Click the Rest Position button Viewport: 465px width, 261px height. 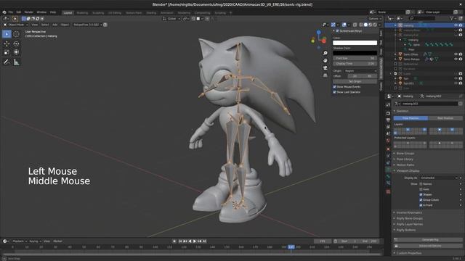[445, 118]
